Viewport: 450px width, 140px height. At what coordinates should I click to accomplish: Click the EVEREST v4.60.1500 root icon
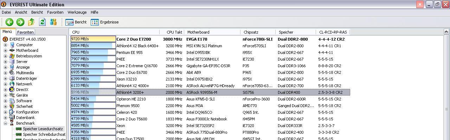pos(5,39)
